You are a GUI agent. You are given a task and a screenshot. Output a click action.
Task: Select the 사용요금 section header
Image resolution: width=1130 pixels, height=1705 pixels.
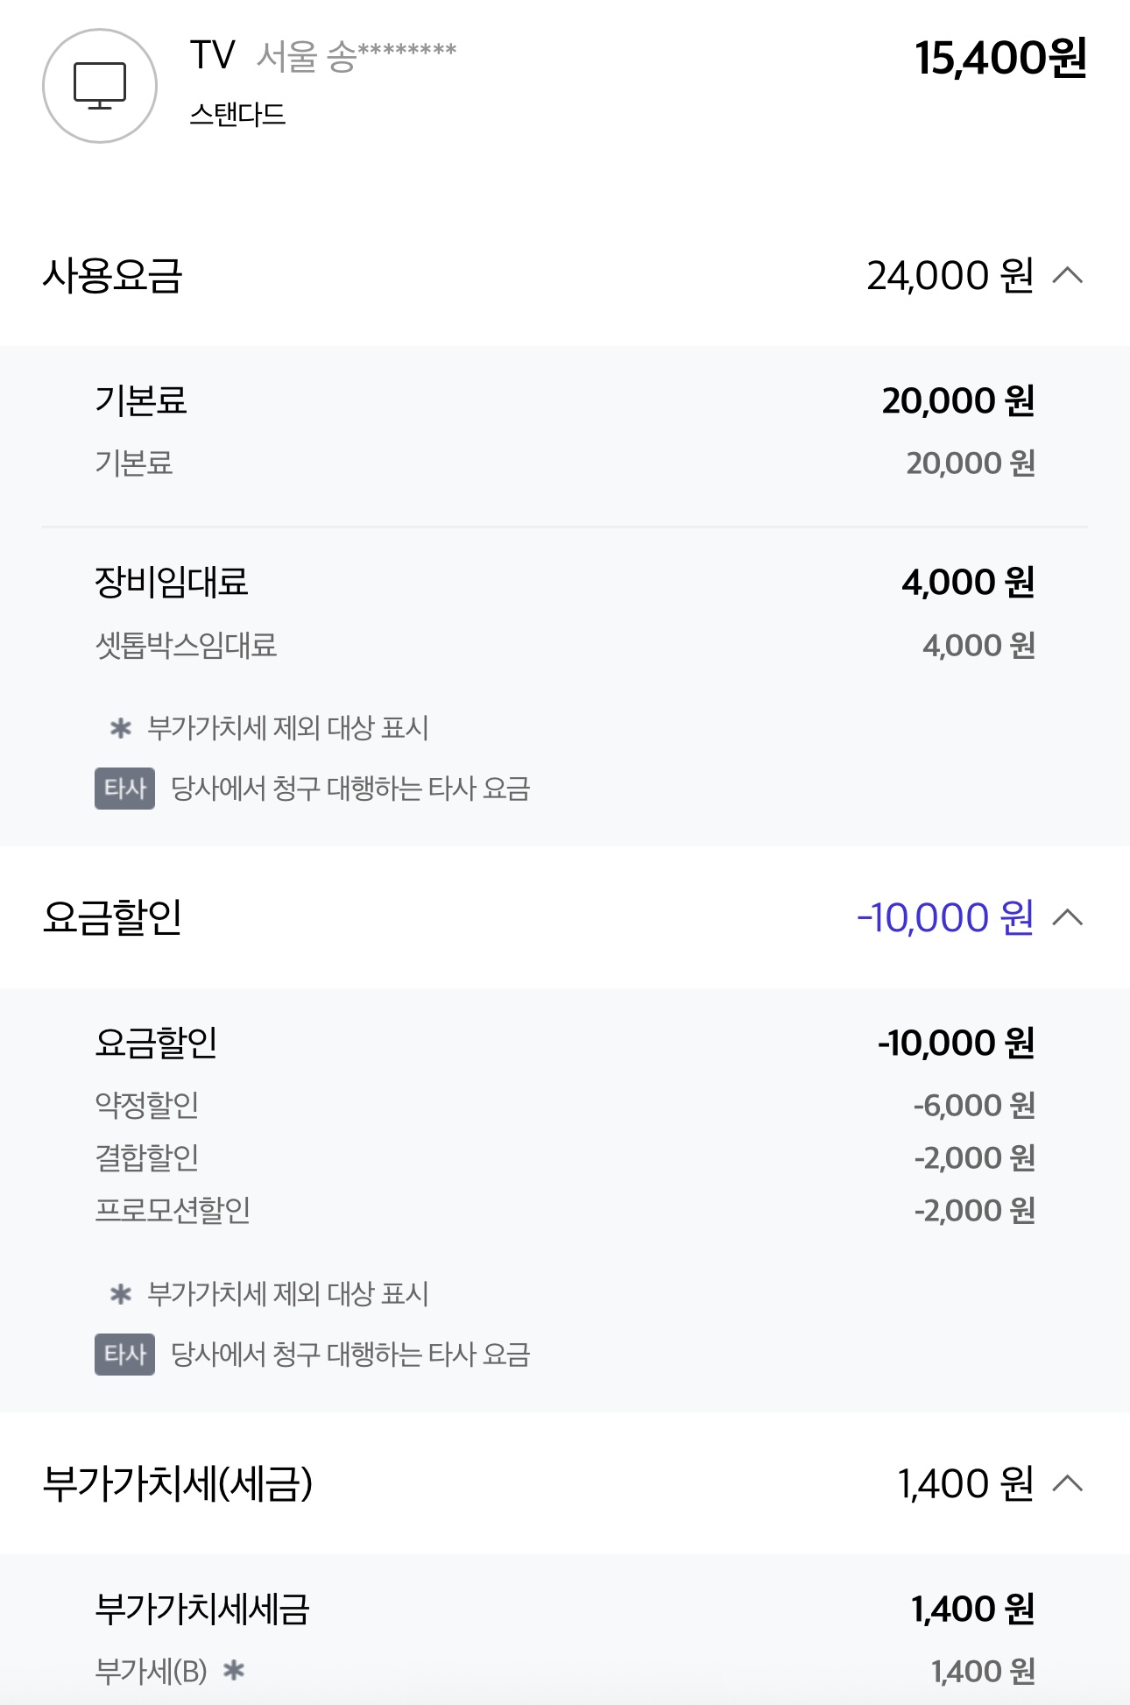tap(113, 276)
